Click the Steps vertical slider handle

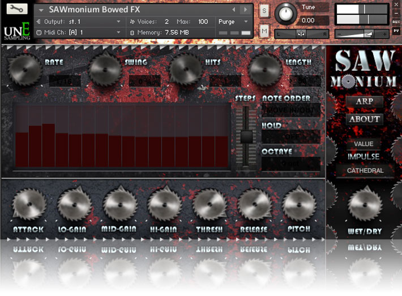[x=246, y=136]
